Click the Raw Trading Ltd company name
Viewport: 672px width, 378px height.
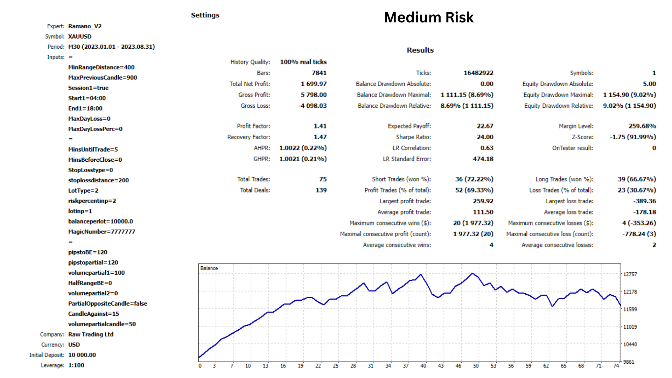click(x=91, y=334)
